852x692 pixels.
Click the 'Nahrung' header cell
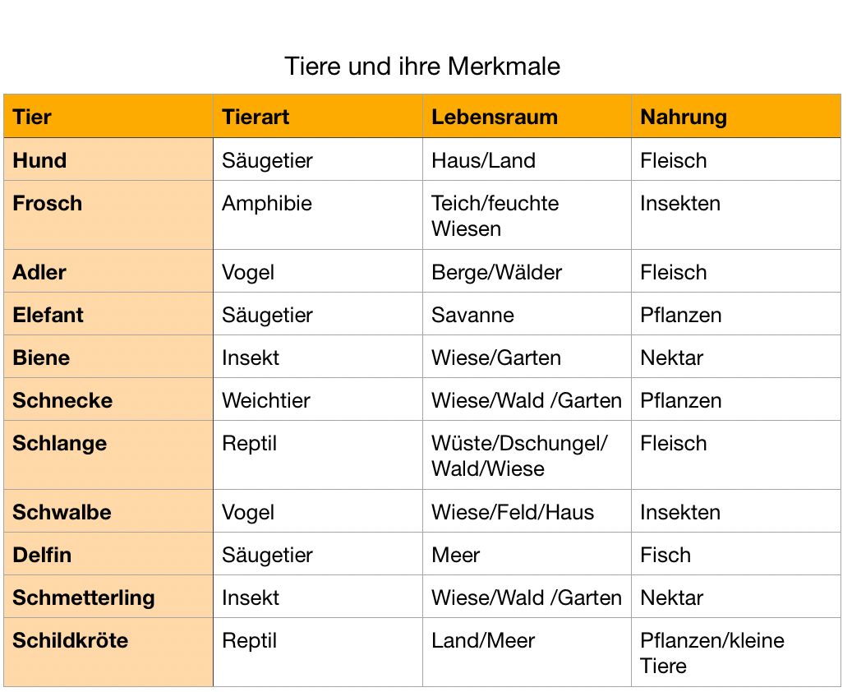pos(735,117)
